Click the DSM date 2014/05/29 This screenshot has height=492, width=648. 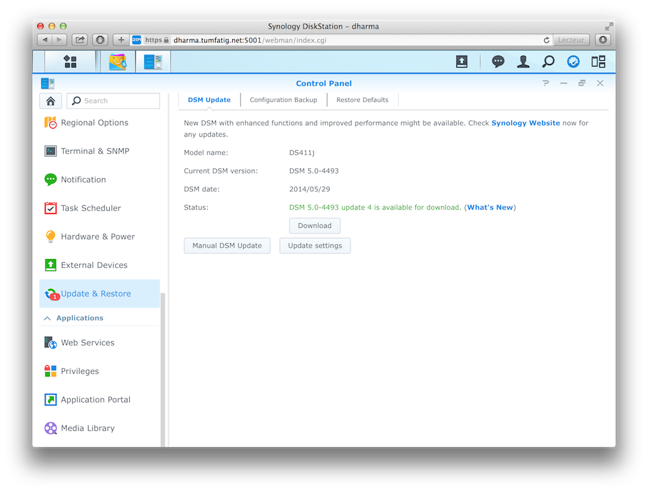[309, 189]
